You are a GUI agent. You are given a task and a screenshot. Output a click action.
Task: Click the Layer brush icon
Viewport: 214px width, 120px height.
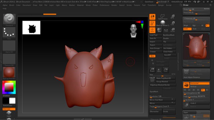[x=9, y=114]
